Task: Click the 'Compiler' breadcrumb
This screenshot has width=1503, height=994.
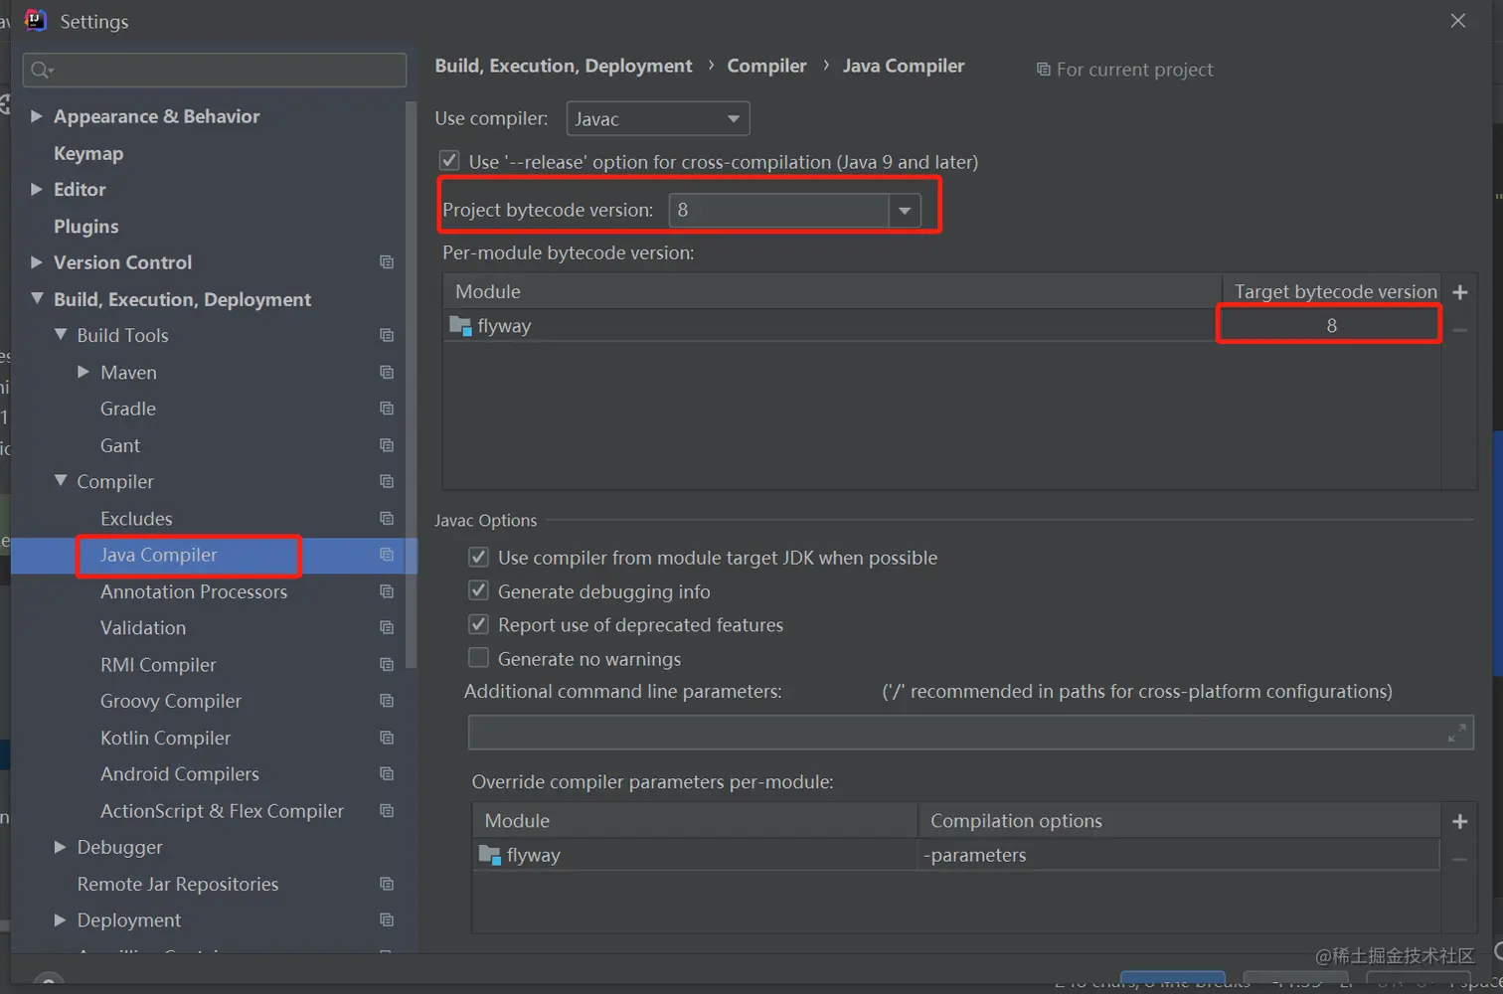Action: [x=766, y=66]
